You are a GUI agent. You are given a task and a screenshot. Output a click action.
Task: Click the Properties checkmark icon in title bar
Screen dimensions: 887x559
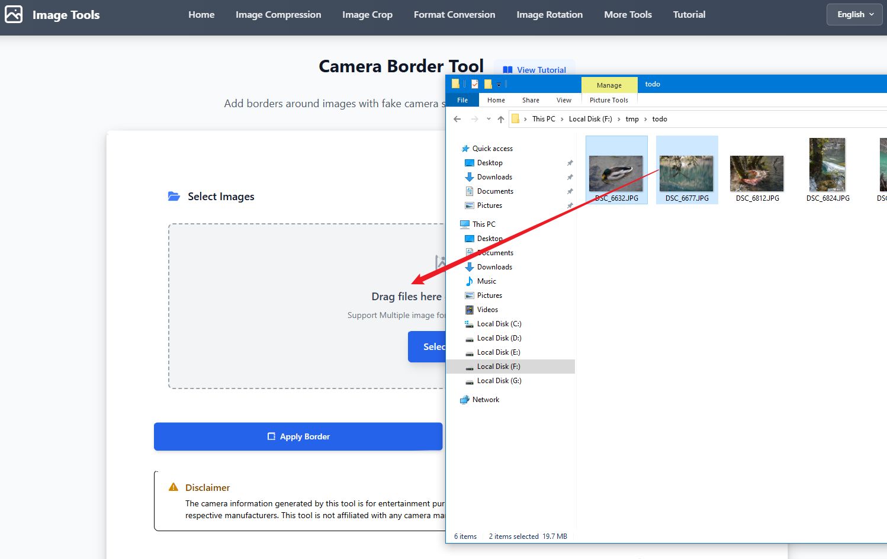475,84
